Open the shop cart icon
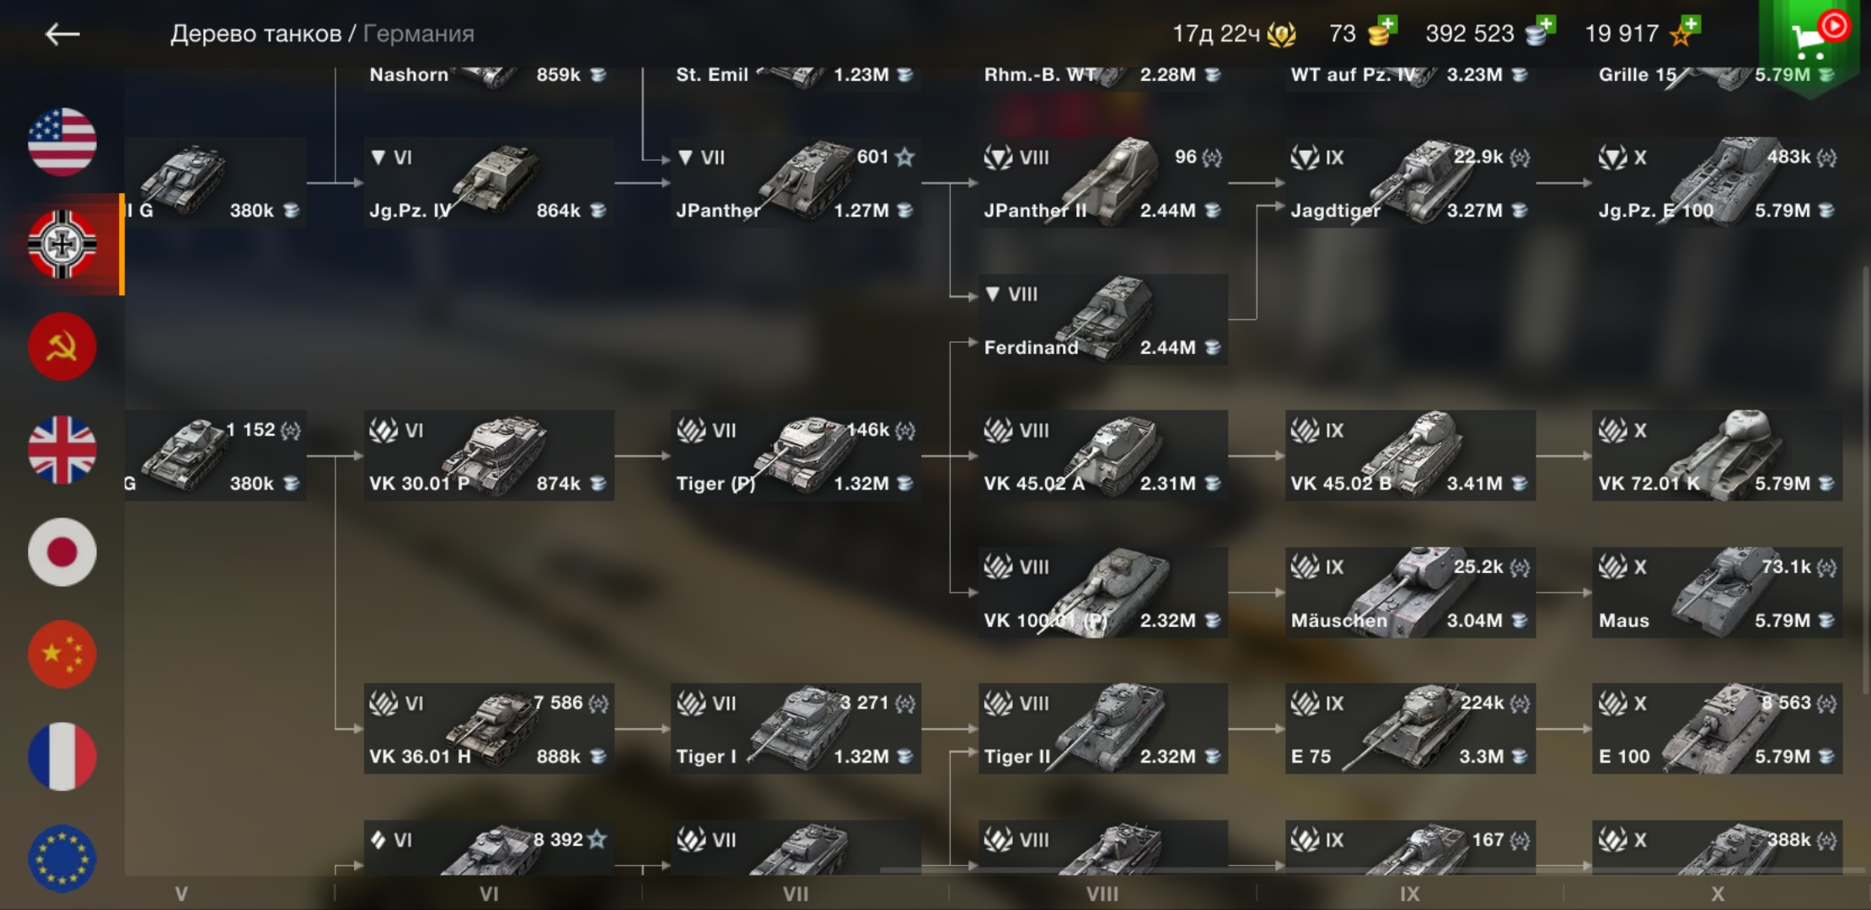Viewport: 1871px width, 910px height. point(1809,40)
